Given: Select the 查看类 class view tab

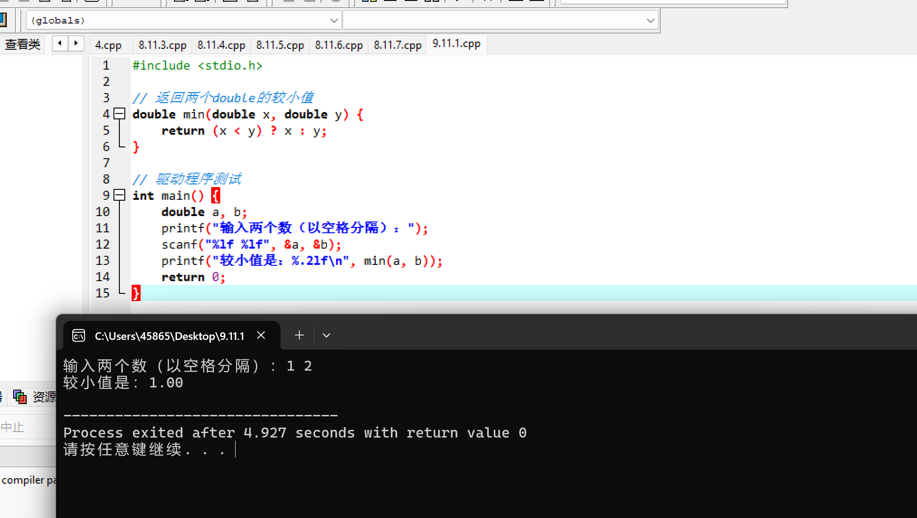Looking at the screenshot, I should click(x=23, y=44).
